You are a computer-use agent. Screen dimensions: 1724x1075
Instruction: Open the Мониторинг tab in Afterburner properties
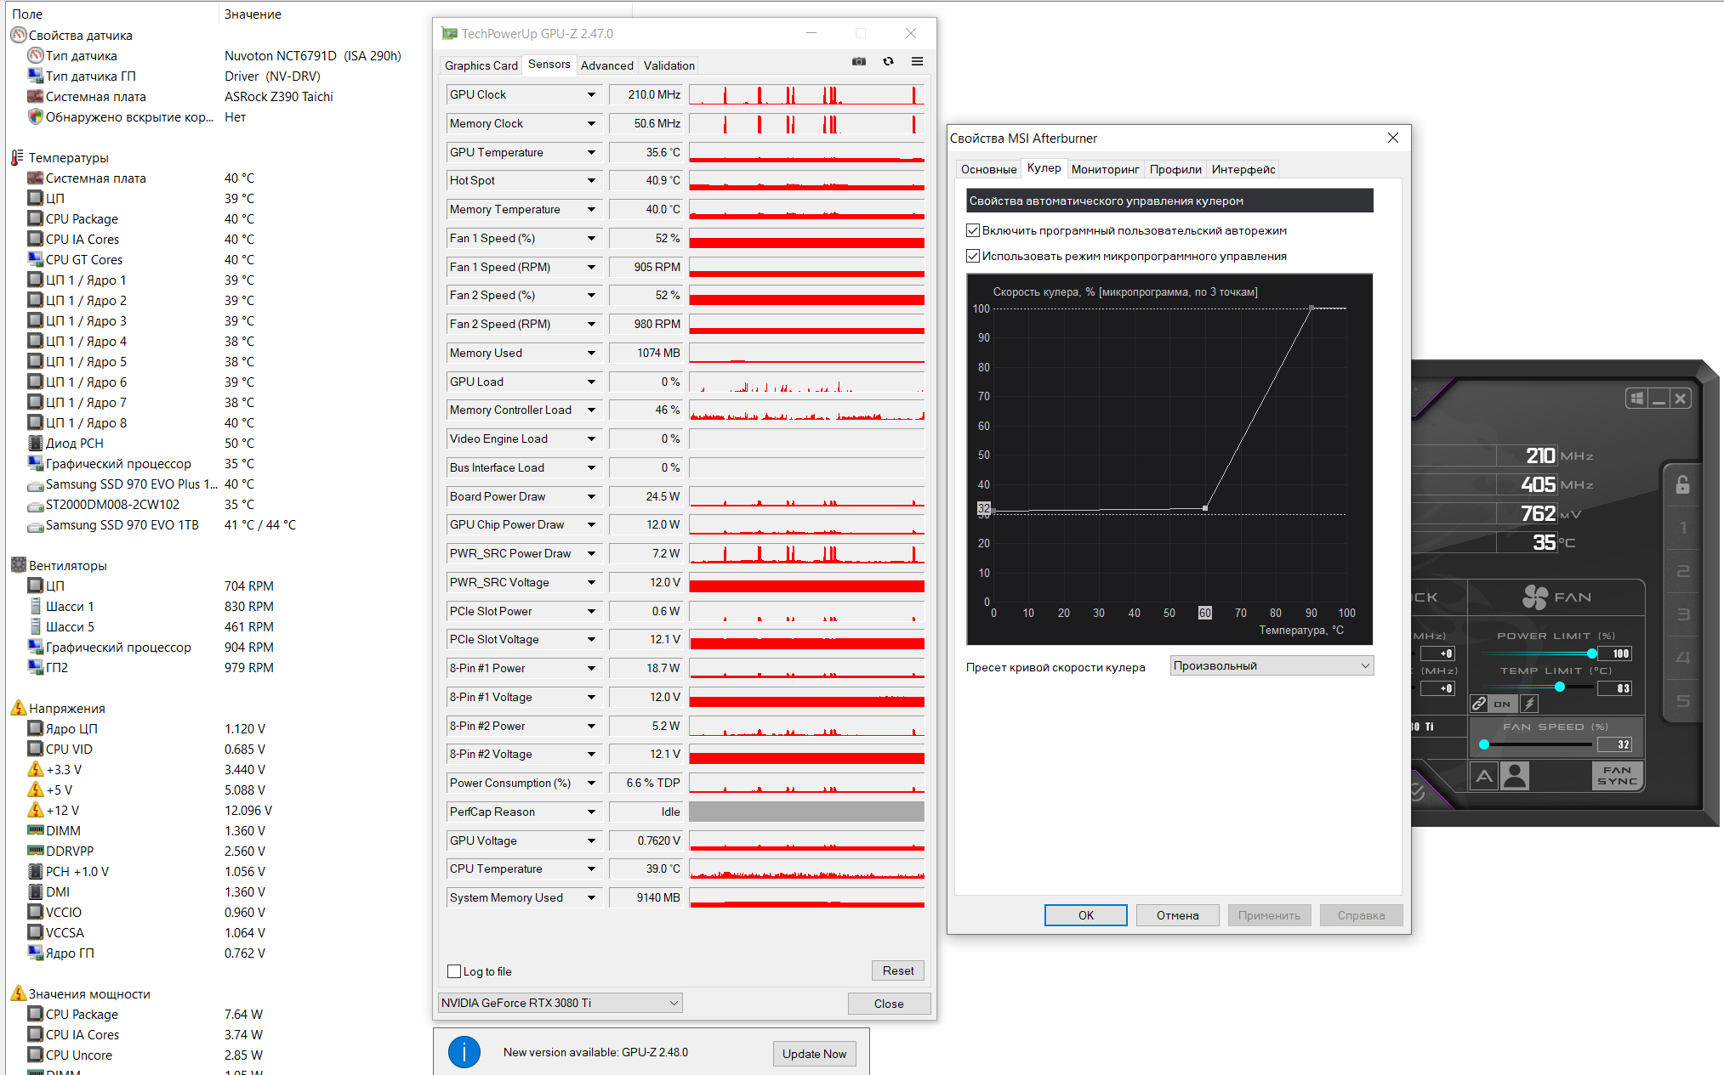point(1104,169)
